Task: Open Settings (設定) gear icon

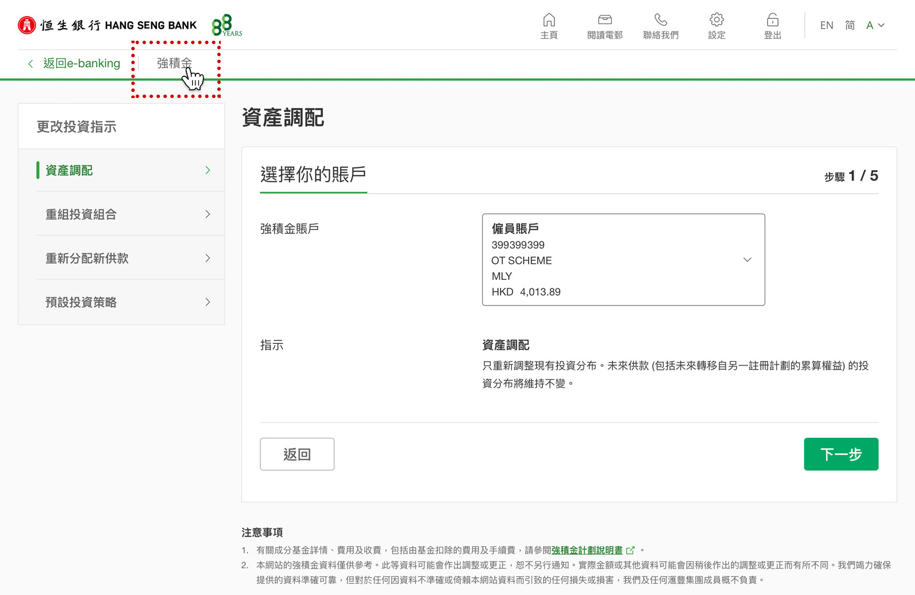Action: 716,21
